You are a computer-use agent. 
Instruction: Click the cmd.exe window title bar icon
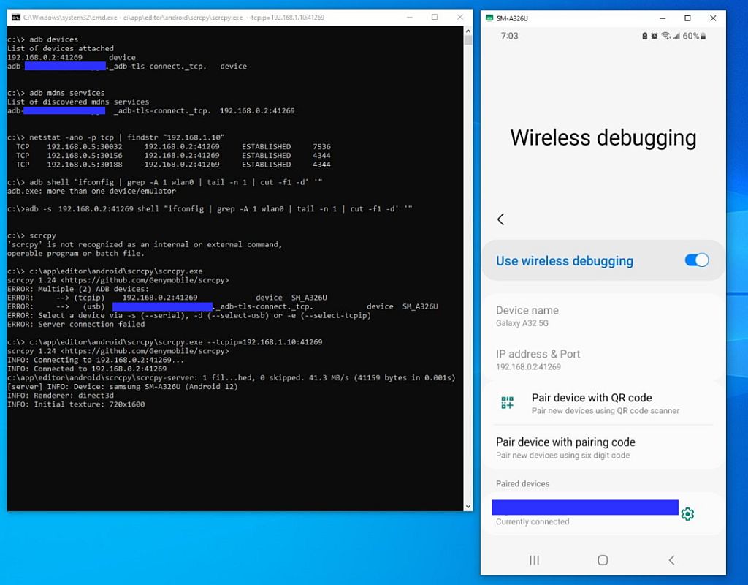tap(16, 18)
